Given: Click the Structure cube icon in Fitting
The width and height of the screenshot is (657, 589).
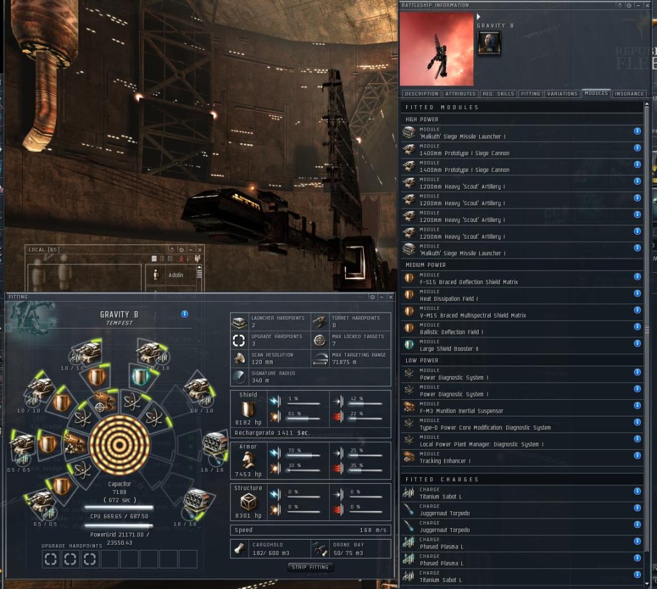Looking at the screenshot, I should point(248,502).
